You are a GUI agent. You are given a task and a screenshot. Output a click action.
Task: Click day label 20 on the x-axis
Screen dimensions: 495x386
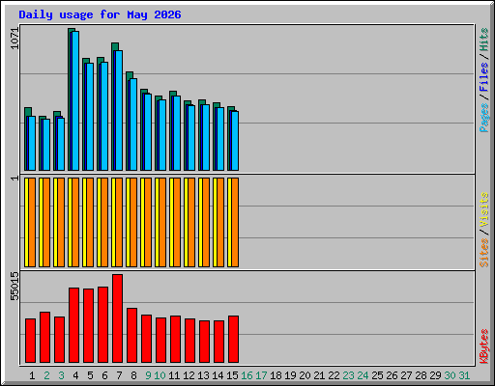pyautogui.click(x=305, y=375)
